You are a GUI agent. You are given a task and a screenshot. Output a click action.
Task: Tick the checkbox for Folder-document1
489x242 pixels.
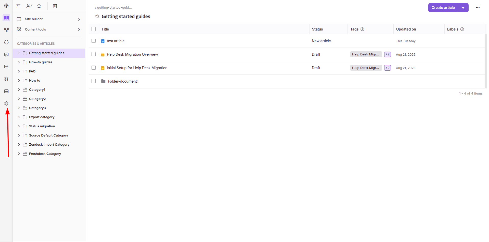(94, 81)
